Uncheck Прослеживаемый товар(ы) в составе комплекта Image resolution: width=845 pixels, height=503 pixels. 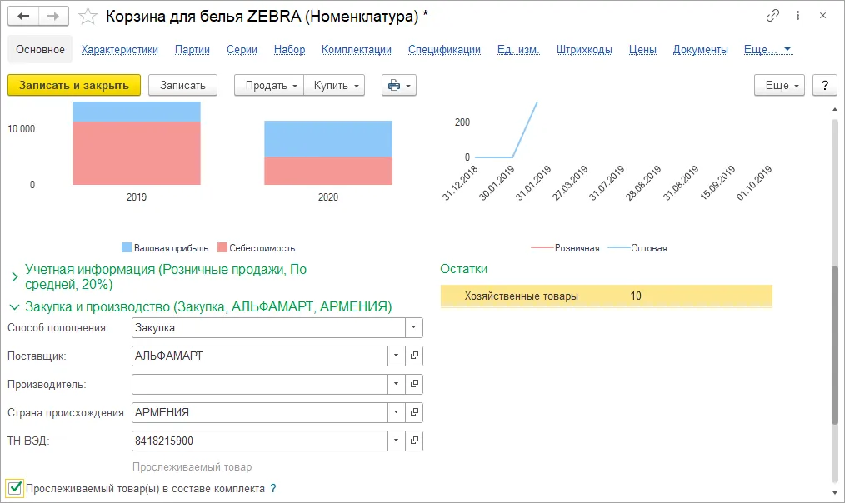point(15,489)
